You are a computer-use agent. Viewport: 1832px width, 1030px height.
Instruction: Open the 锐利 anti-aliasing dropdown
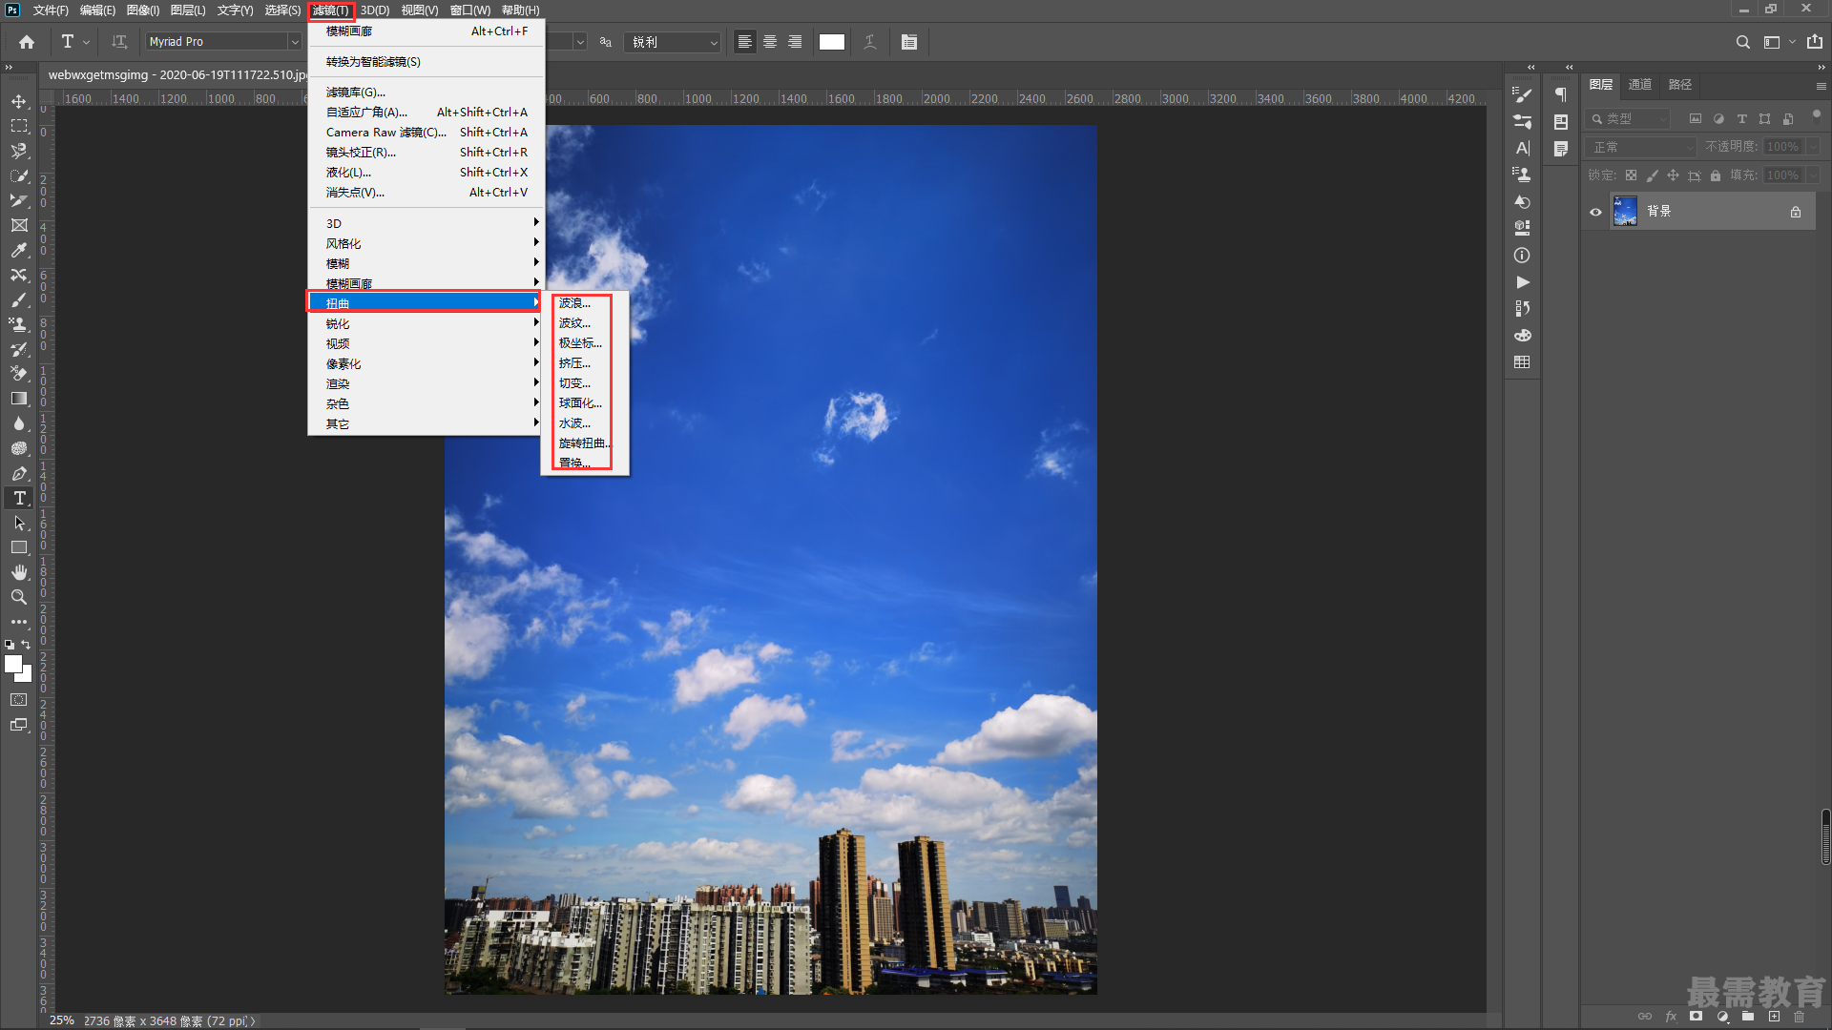click(672, 42)
